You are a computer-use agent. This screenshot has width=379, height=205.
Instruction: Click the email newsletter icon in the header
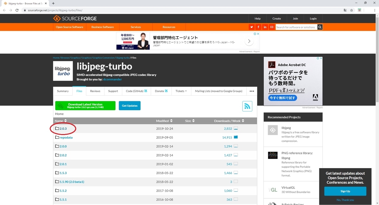[x=272, y=27]
